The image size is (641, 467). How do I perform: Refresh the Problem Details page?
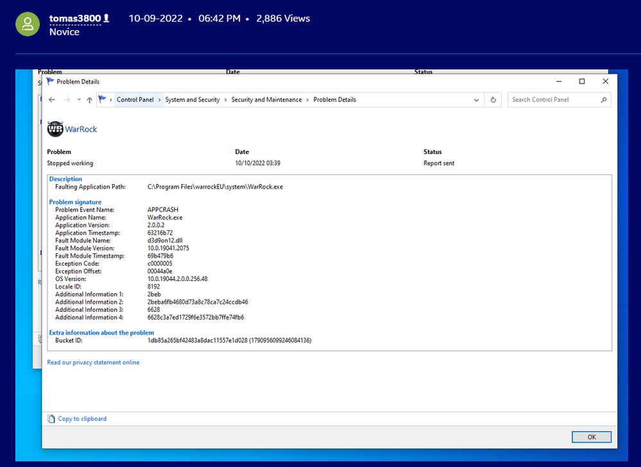[x=493, y=100]
